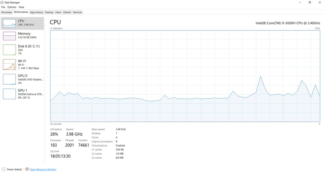
Task: Open the Memory usage graph icon
Action: coord(9,36)
